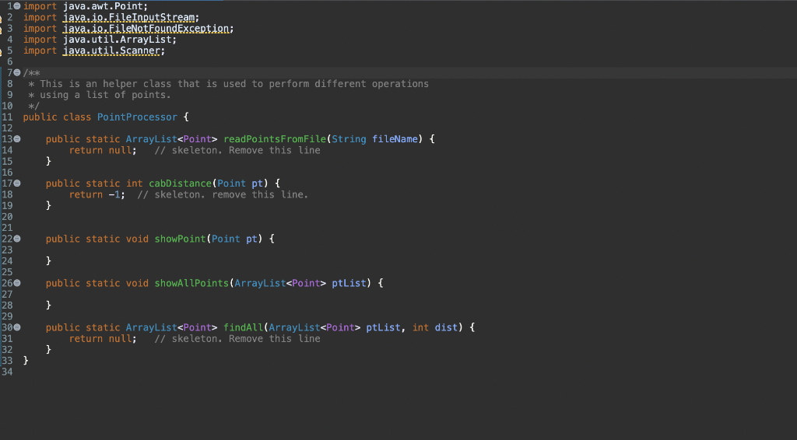Click the underlined java.util.Scanner import
797x440 pixels.
(x=111, y=51)
